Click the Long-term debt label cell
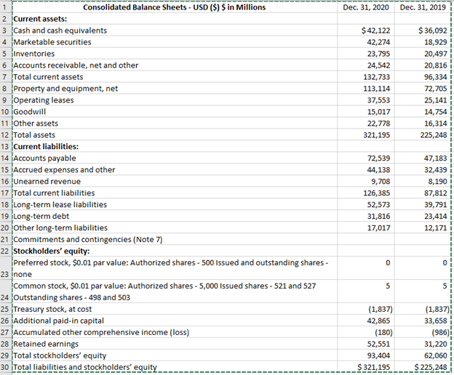The height and width of the screenshot is (375, 454). pyautogui.click(x=175, y=217)
